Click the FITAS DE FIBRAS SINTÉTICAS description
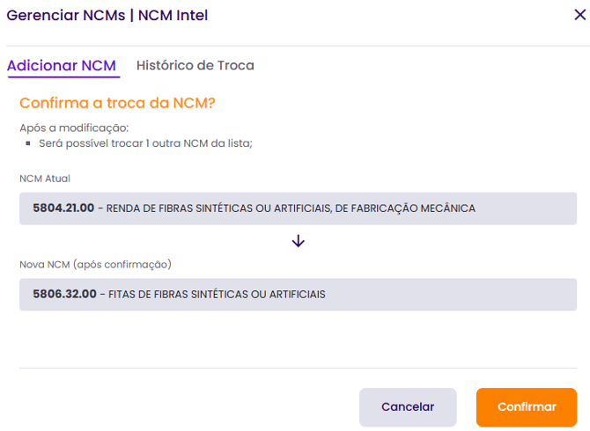 pos(217,295)
